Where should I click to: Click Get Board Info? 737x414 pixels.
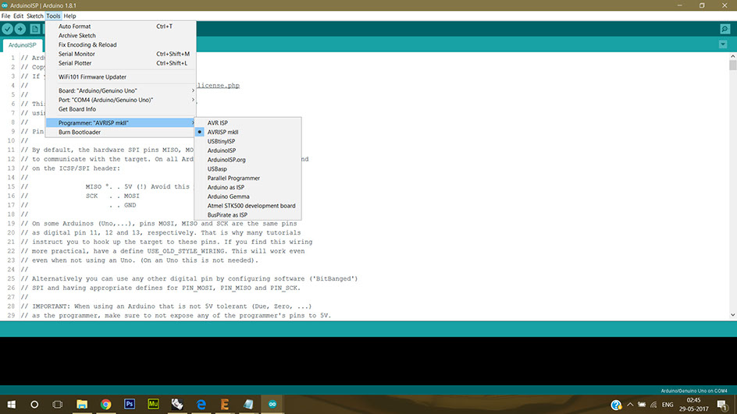(121, 109)
